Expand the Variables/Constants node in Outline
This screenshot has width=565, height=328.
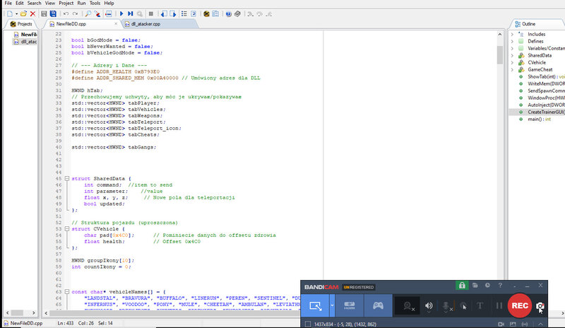point(513,48)
